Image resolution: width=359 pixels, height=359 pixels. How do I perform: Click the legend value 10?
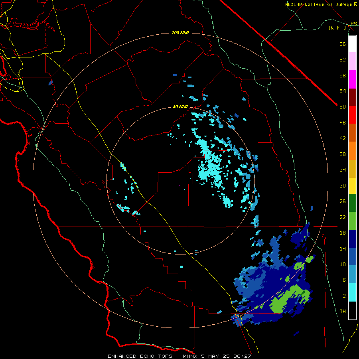tap(343, 264)
